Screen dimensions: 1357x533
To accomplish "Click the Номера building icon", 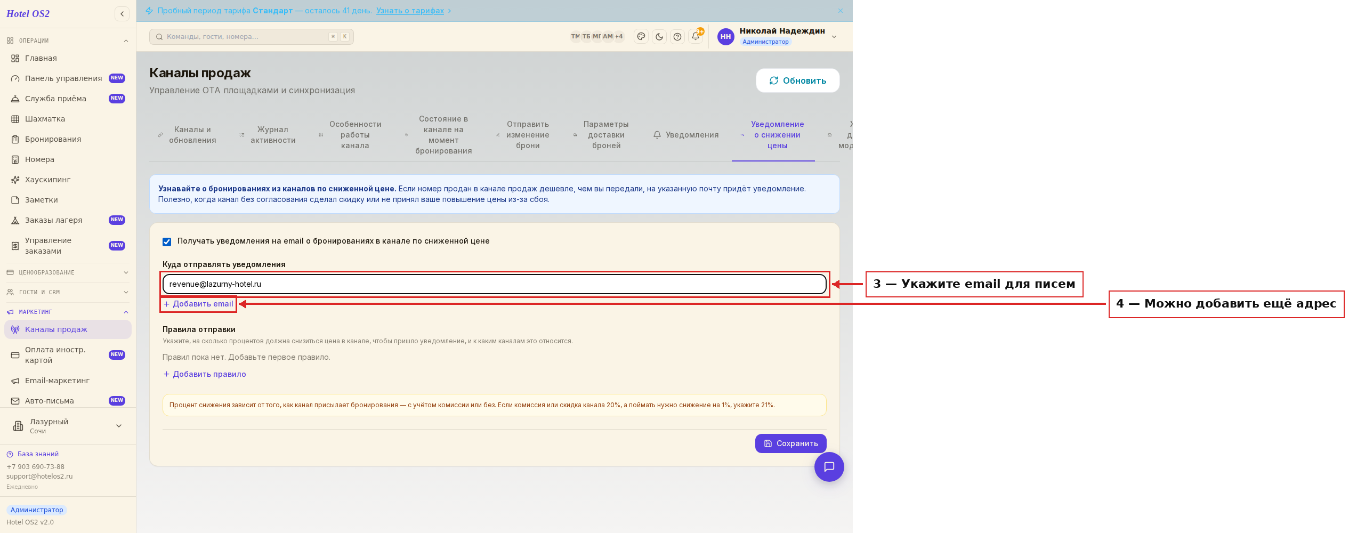I will click(x=15, y=159).
